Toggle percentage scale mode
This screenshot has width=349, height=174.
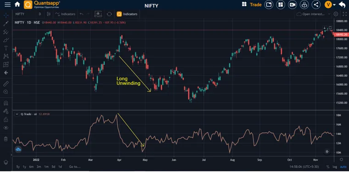click(328, 167)
